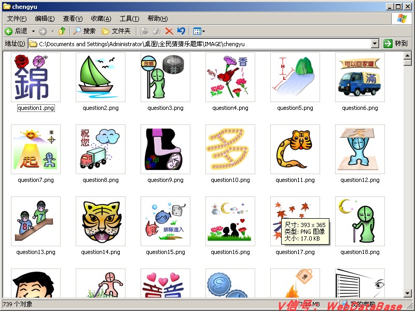The width and height of the screenshot is (415, 311).
Task: Open the Favorites (收藏) menu
Action: [101, 19]
